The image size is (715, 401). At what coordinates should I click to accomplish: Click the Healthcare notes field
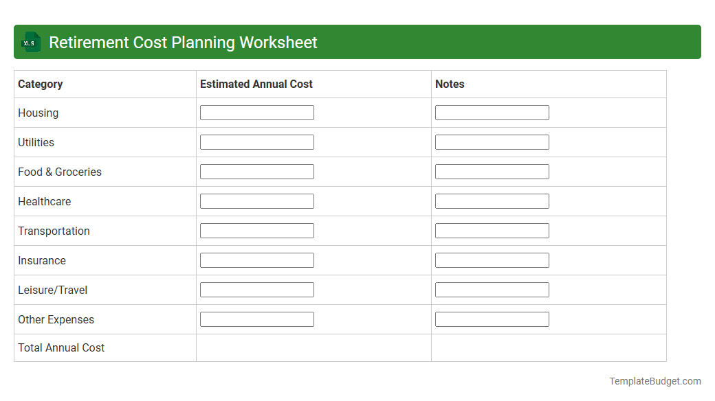492,200
